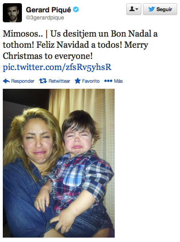Open Gerard Piqué's profile avatar
The image size is (180, 242).
[12, 13]
